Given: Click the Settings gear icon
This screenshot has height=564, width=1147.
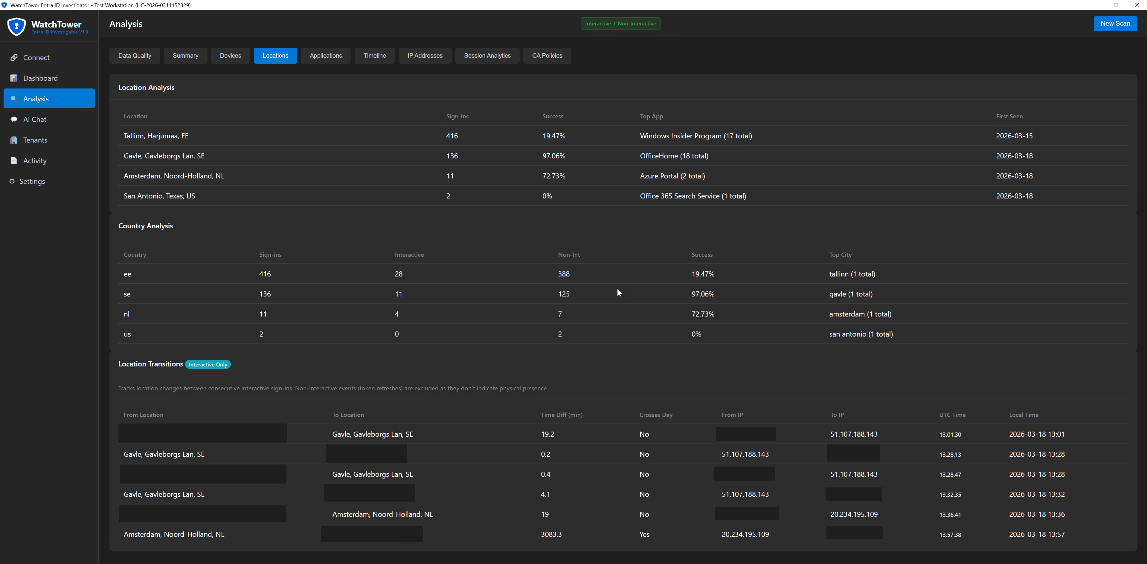Looking at the screenshot, I should [x=12, y=181].
